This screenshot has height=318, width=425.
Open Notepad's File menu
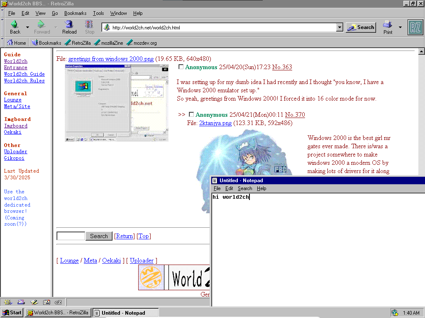pyautogui.click(x=217, y=188)
